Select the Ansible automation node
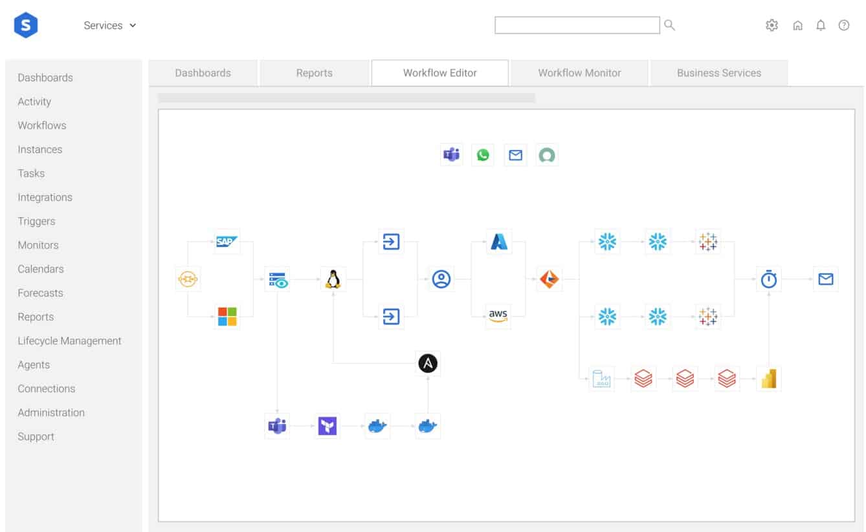This screenshot has height=532, width=866. 428,363
